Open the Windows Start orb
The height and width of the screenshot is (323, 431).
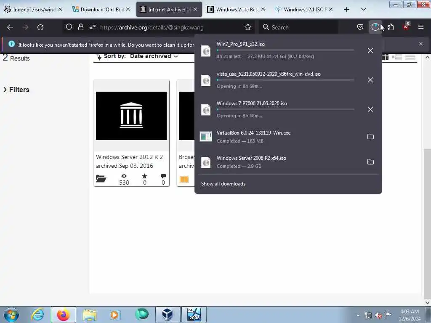[11, 315]
